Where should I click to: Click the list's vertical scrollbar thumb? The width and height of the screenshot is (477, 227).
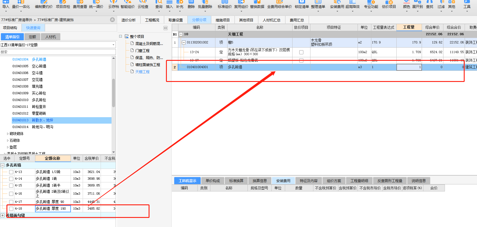coord(114,93)
